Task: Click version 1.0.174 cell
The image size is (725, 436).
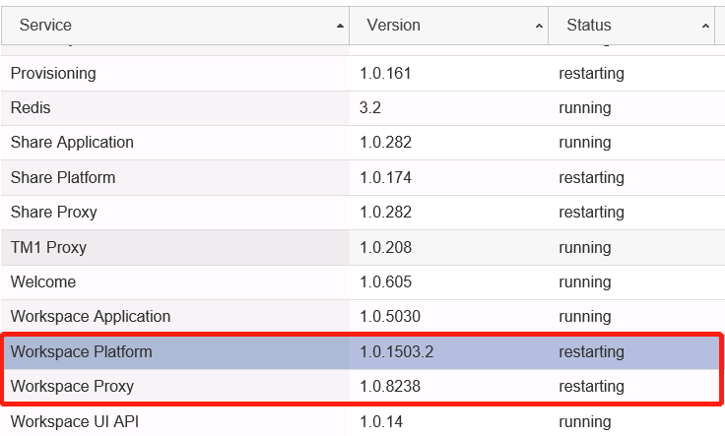Action: click(x=385, y=178)
